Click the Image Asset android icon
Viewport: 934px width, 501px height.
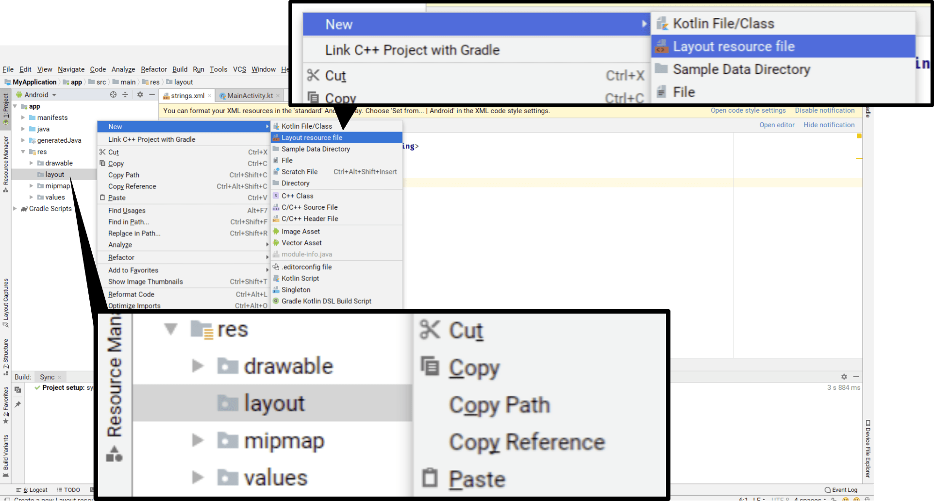click(276, 231)
